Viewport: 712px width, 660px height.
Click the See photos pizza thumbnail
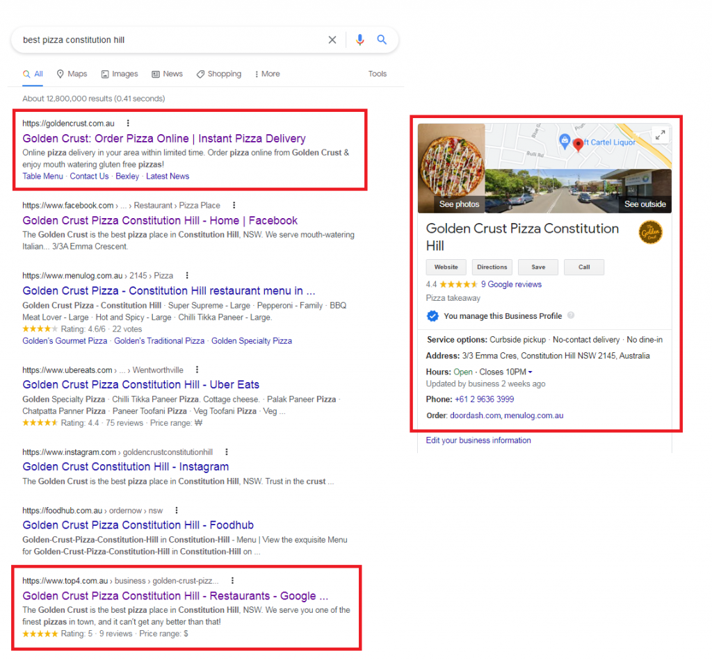point(451,168)
